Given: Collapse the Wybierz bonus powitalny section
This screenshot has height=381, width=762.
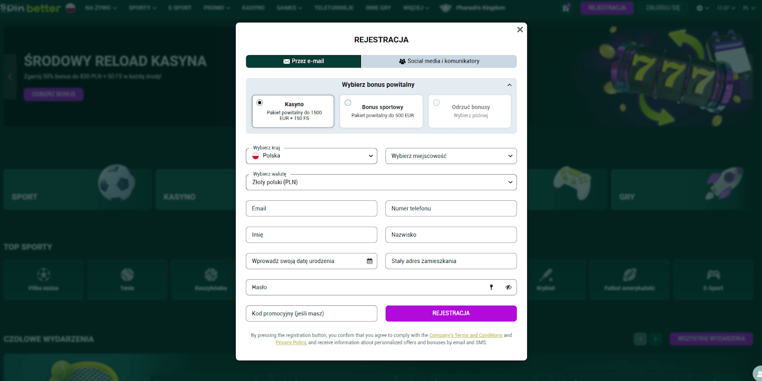Looking at the screenshot, I should tap(509, 85).
